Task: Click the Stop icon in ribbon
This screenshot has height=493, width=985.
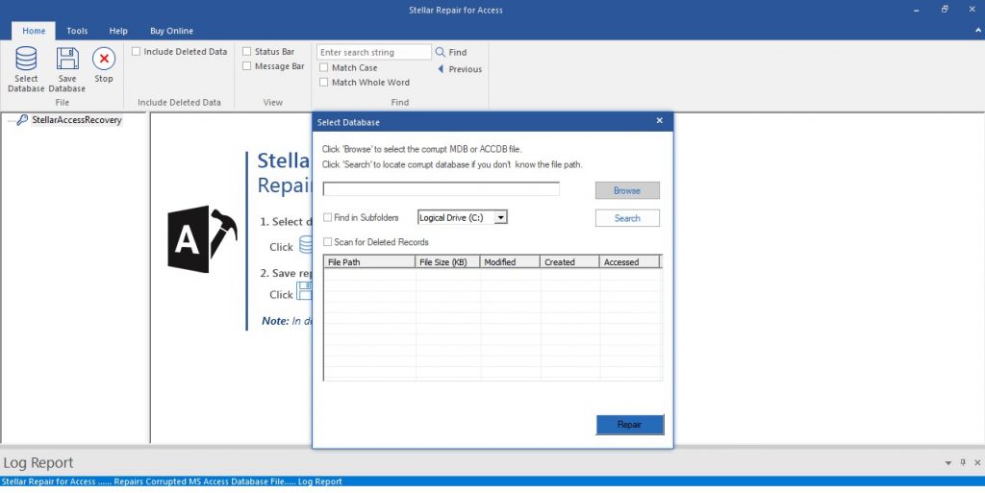Action: pos(104,64)
